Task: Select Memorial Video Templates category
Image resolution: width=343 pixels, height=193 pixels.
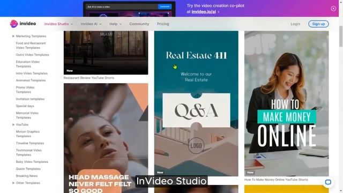Action: click(27, 115)
